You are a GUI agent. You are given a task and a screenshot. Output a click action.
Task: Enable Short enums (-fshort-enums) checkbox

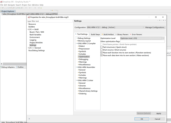tap(102, 50)
